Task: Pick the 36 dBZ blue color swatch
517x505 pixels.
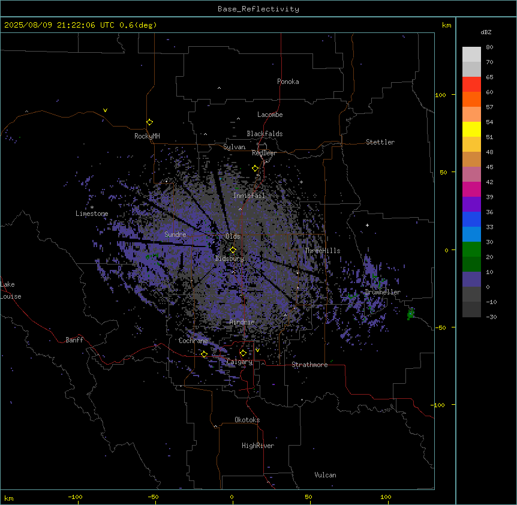Action: point(471,219)
